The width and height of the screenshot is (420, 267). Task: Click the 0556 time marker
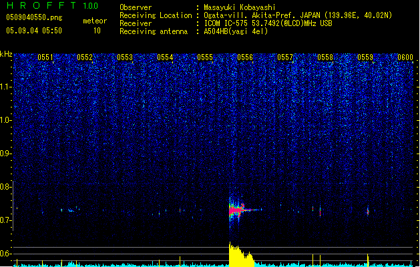[x=245, y=57]
